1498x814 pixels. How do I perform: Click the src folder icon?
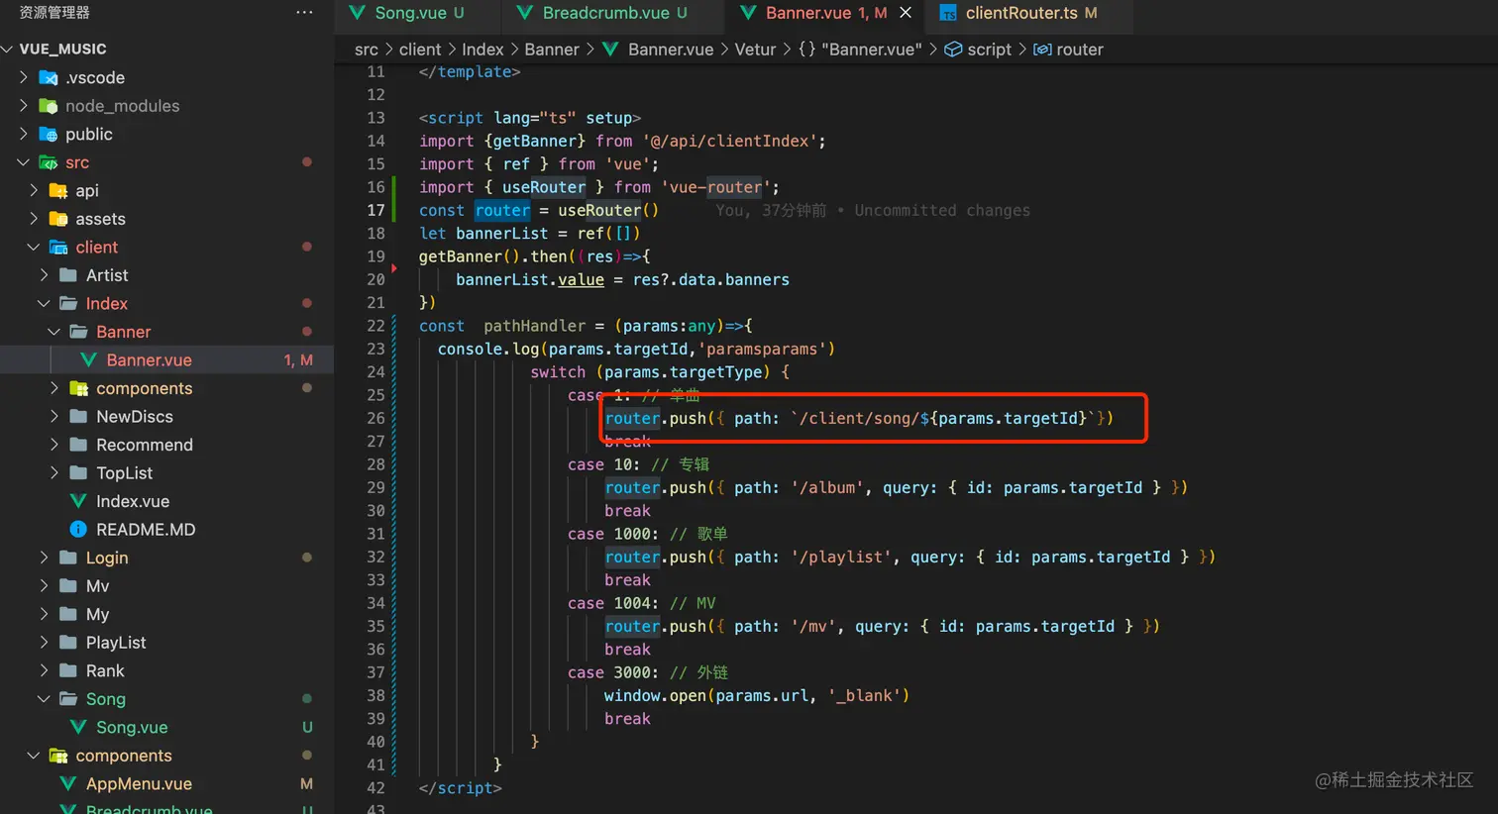tap(48, 162)
